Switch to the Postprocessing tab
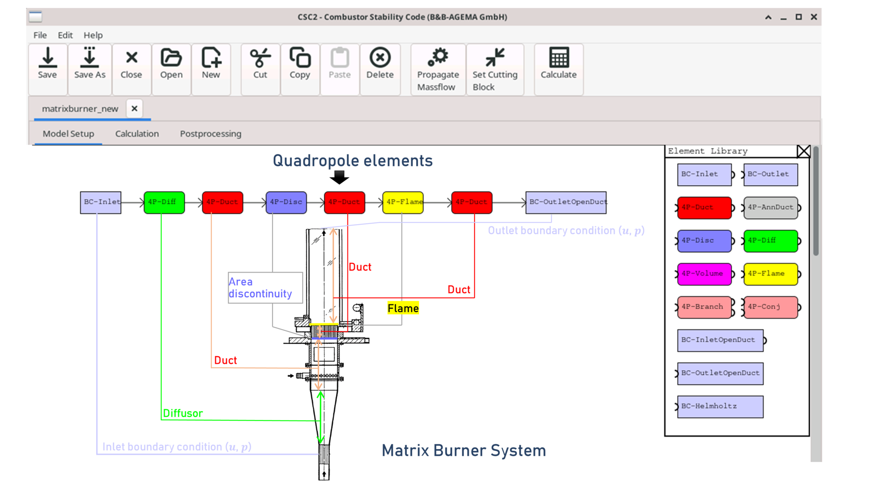Screen dimensions: 887x499 pos(210,134)
